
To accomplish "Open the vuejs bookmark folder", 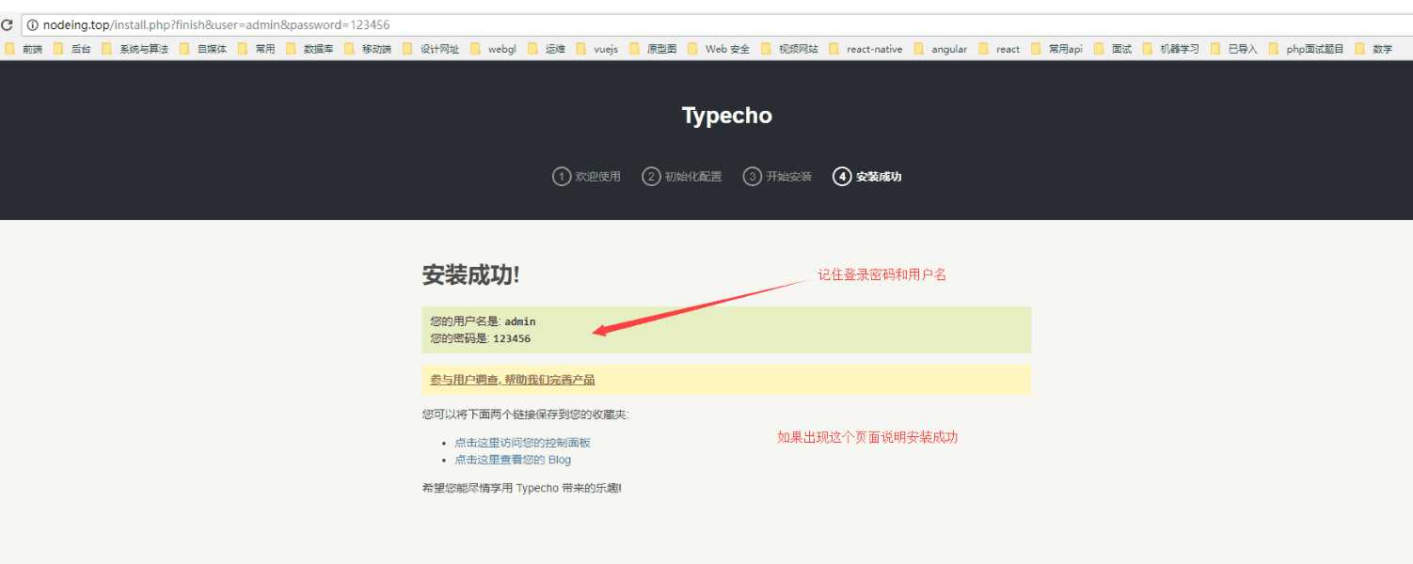I will pos(597,49).
